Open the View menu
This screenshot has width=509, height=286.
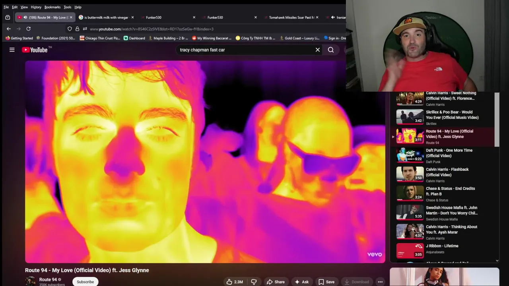click(24, 7)
